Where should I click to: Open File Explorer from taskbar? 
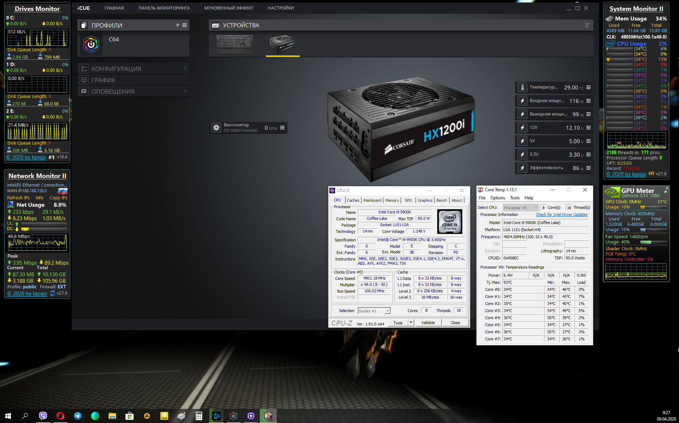point(112,416)
